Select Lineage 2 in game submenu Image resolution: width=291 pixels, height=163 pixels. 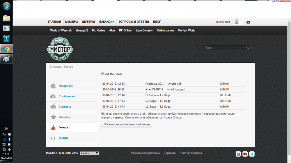pos(82,30)
